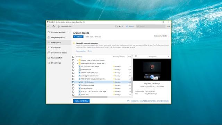Click the My Pets 2015.mp4 file icon

point(79,82)
